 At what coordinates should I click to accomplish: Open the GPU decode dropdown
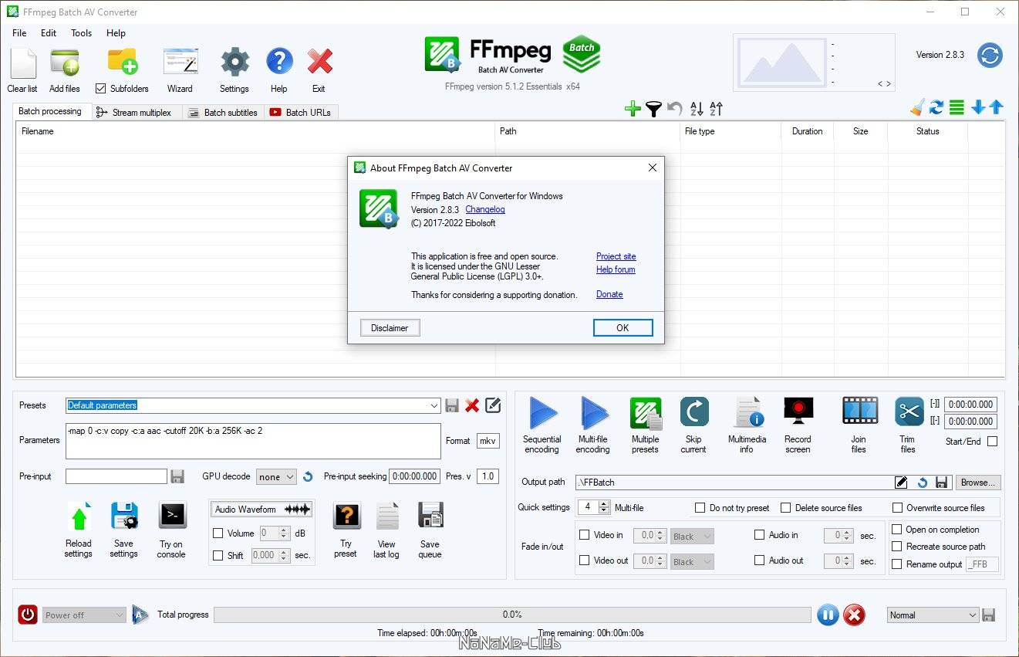278,476
